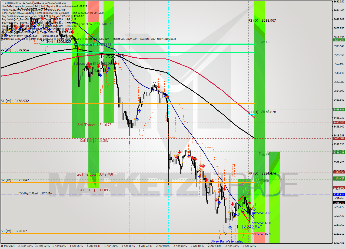This screenshot has height=249, width=346.
Task: Click the 3409.387 red price tag
Action: [339, 138]
